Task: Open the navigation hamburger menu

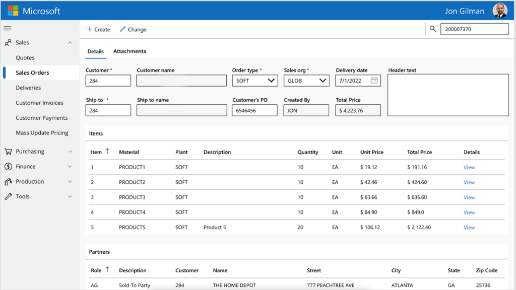Action: (7, 28)
